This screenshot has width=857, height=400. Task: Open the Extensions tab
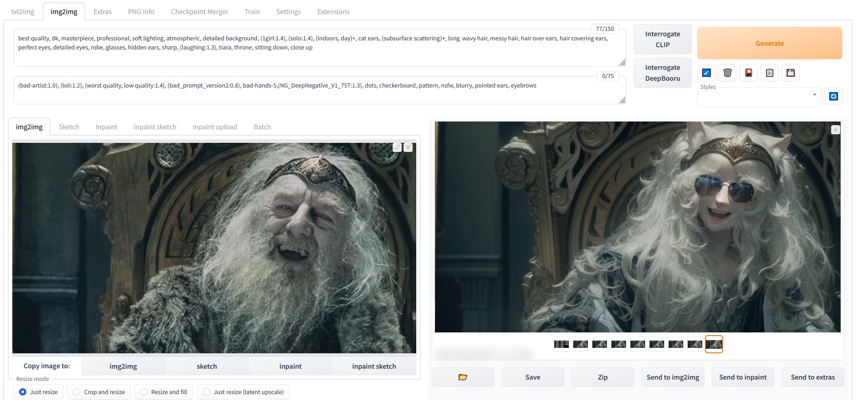coord(333,12)
